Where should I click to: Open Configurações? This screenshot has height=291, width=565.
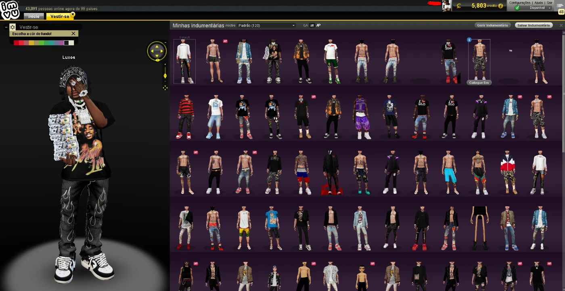click(519, 2)
